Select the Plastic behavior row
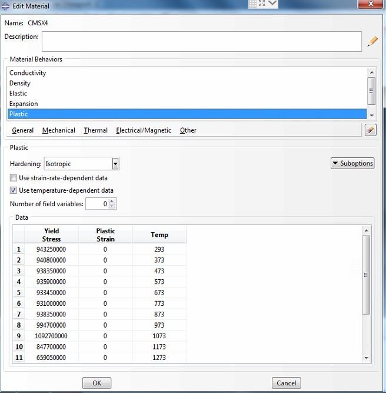The image size is (386, 393). pyautogui.click(x=187, y=114)
